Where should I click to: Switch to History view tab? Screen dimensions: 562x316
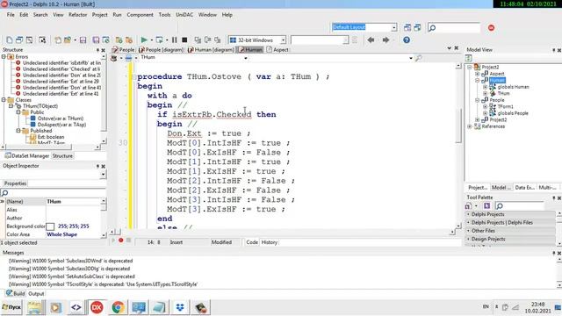270,242
